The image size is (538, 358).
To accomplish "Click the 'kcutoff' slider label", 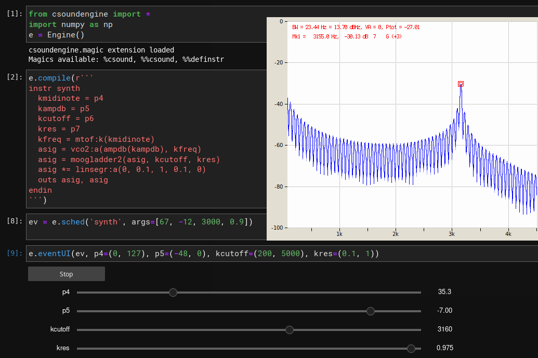I will (x=60, y=329).
